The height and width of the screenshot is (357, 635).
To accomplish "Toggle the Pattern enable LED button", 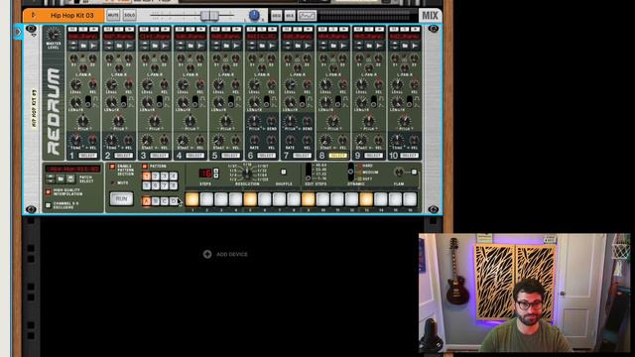I will click(145, 167).
